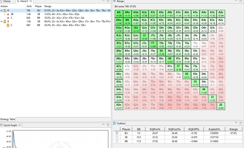244x148 pixels.
Task: Click the BU Range value 47.8% in Outline
Action: [234, 133]
